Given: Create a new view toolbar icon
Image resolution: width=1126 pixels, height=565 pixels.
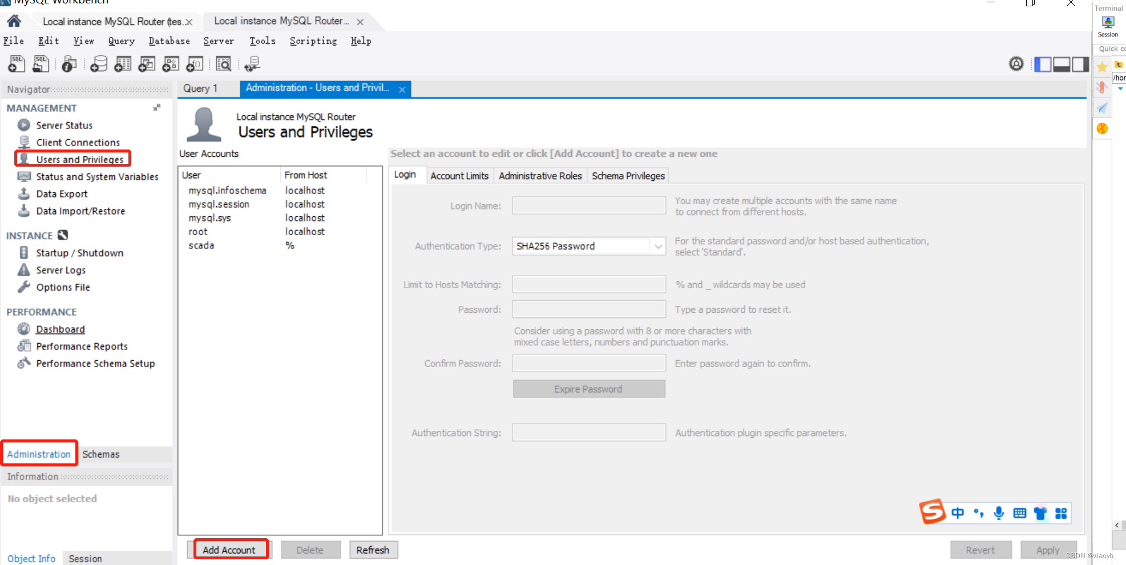Looking at the screenshot, I should tap(147, 64).
